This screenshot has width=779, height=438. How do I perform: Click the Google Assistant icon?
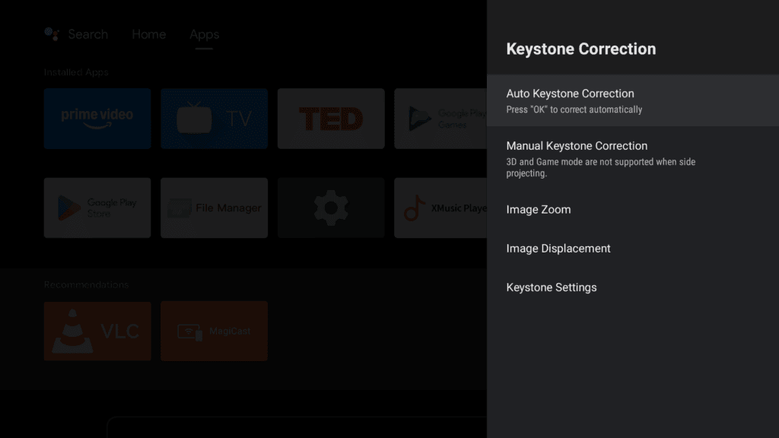52,34
